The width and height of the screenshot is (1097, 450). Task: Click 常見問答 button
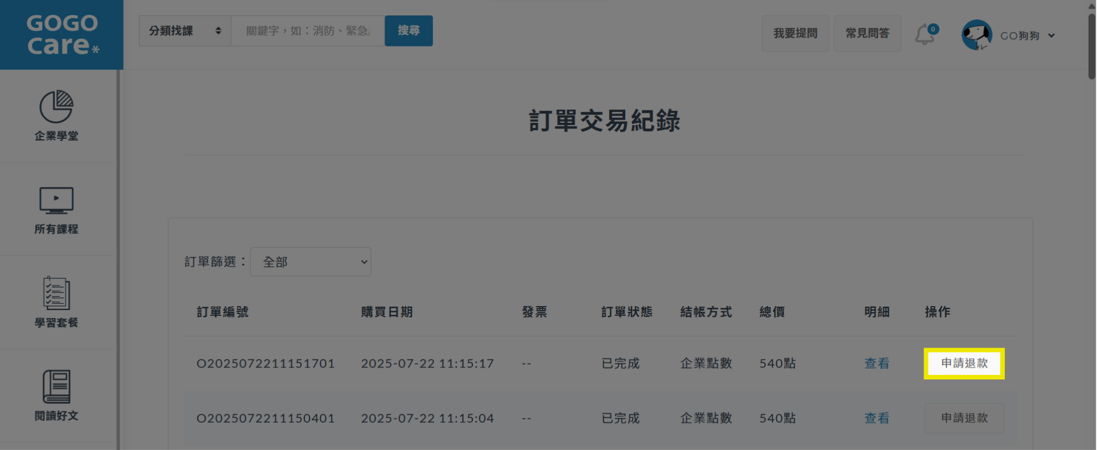pyautogui.click(x=867, y=34)
